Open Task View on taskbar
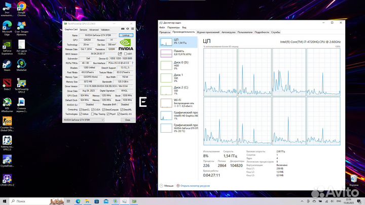The height and width of the screenshot is (205, 365). 68,201
